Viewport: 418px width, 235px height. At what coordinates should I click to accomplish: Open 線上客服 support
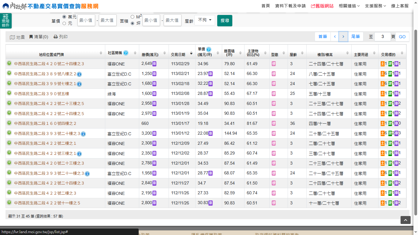tap(400, 6)
